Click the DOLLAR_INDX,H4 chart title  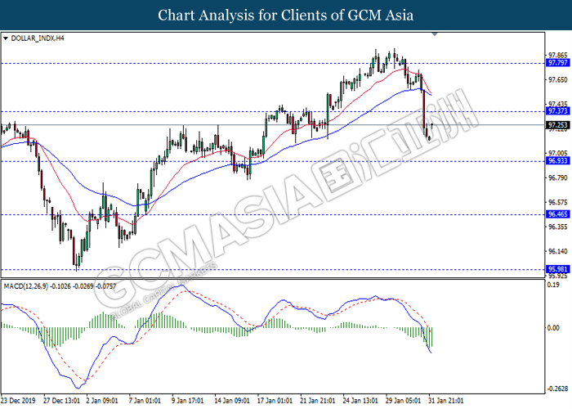coord(38,38)
